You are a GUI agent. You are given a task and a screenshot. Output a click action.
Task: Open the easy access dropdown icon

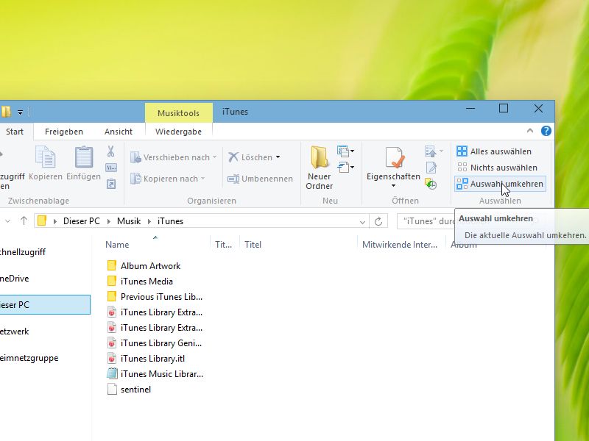[345, 167]
